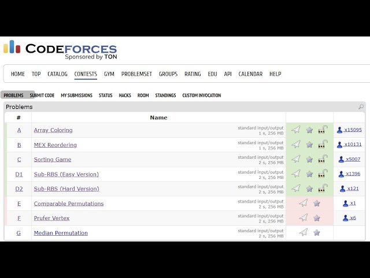The image size is (370, 278).
Task: Star the Sub-RBS (Easy Version) problem
Action: 309,174
